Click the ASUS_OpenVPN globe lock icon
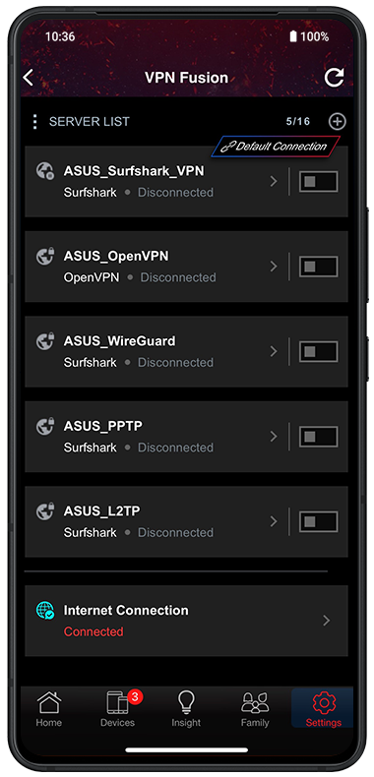The width and height of the screenshot is (374, 777). pos(45,256)
